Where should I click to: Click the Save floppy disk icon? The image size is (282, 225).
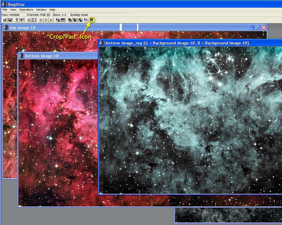coord(10,20)
